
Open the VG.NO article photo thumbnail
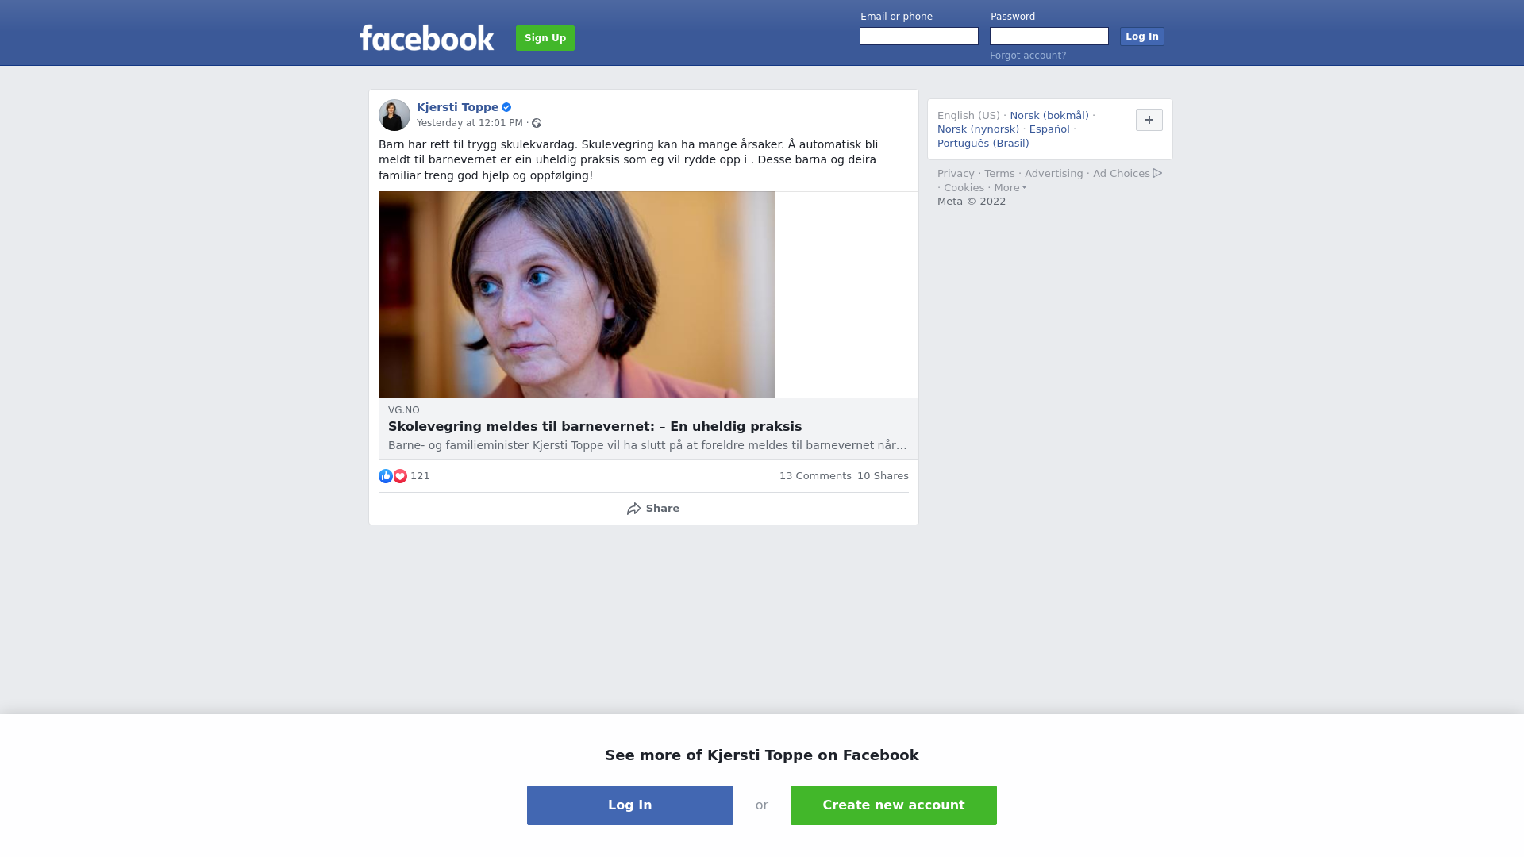pos(577,294)
